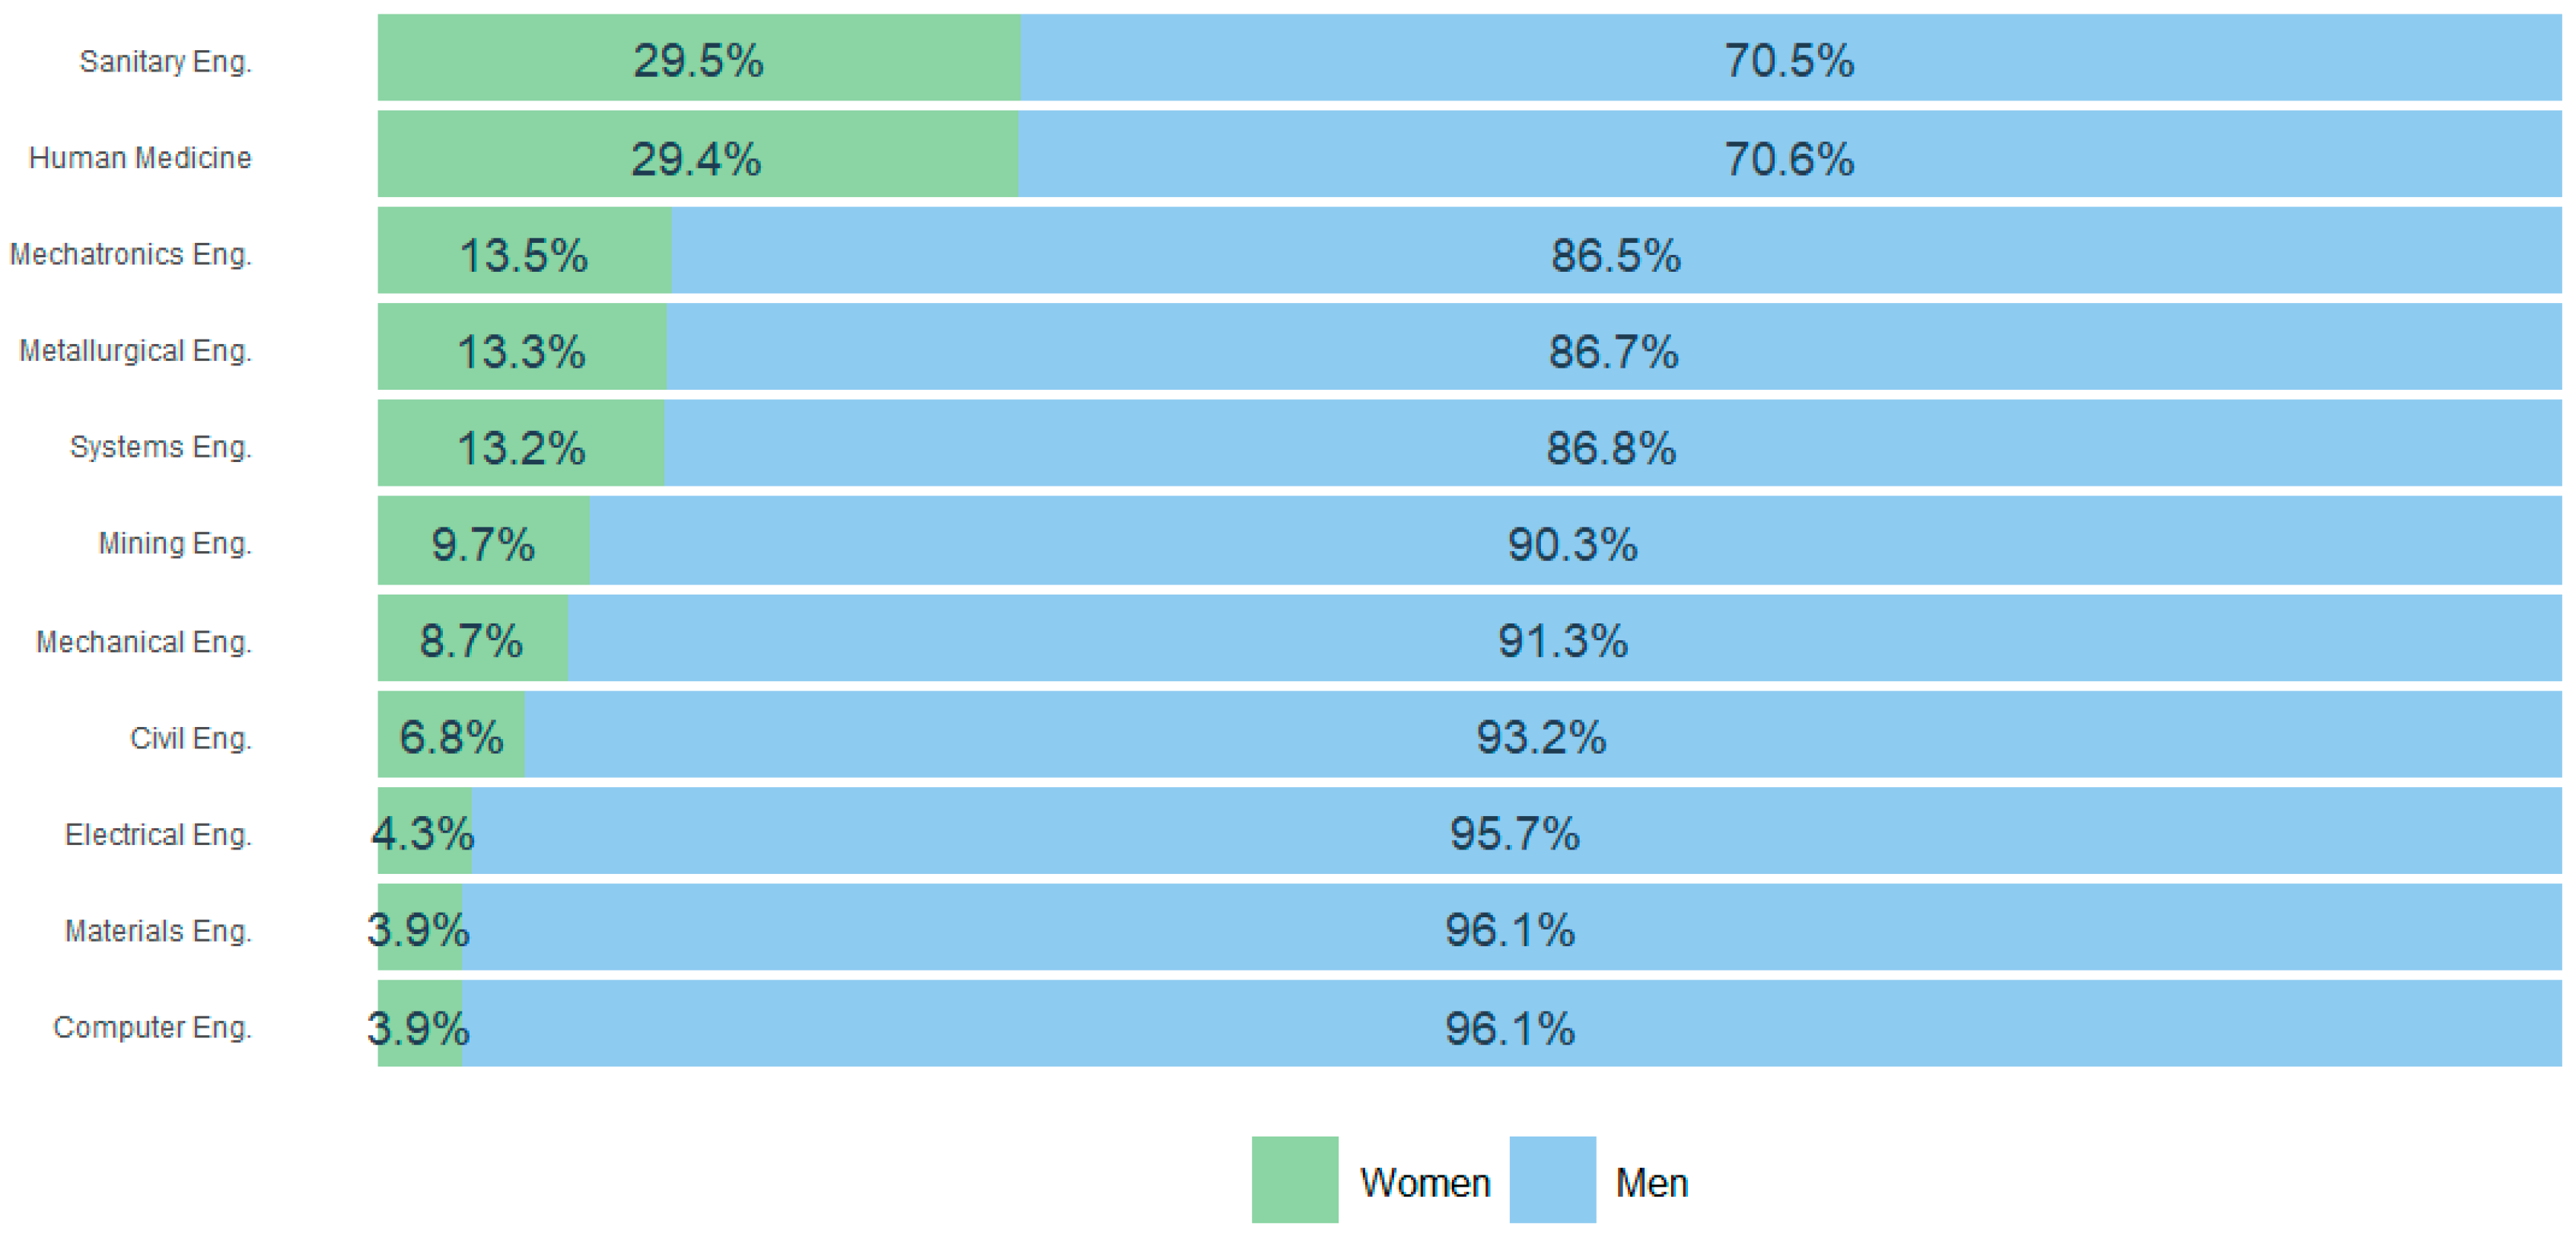
Task: Click the 96.1% men bar for Computer Eng.
Action: [1510, 1023]
